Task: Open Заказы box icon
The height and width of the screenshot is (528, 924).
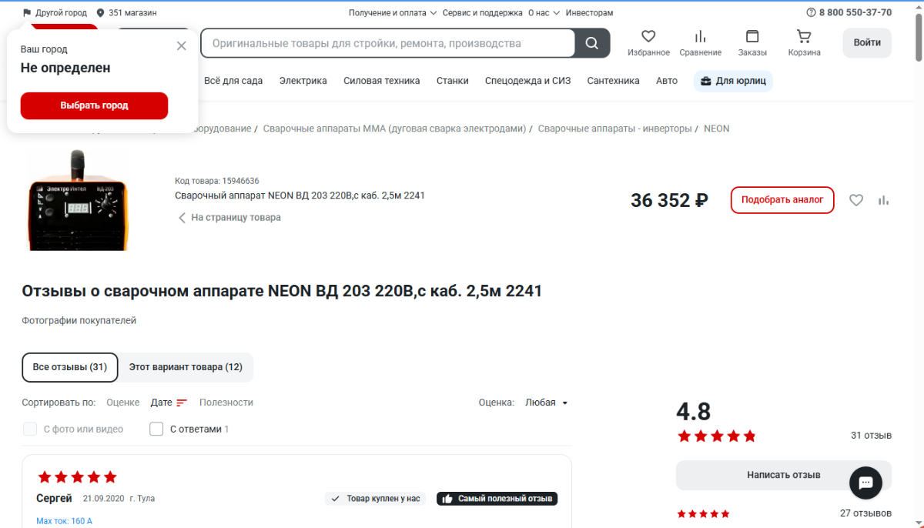Action: click(x=752, y=36)
